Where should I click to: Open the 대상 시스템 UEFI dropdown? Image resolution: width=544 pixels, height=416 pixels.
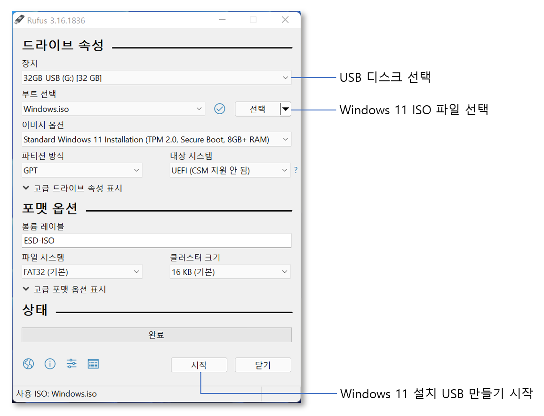tap(230, 170)
